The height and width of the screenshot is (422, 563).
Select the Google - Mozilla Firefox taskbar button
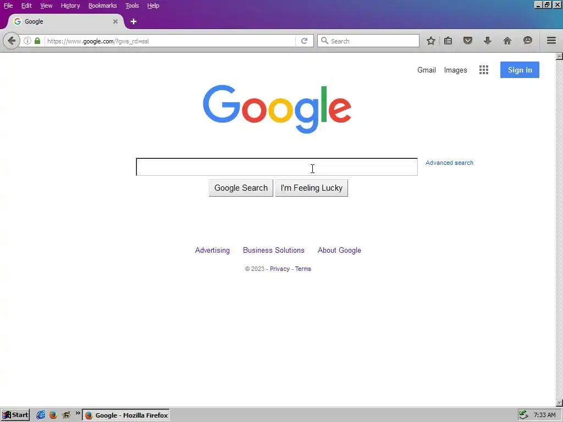tap(126, 415)
